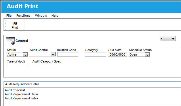The image size is (181, 106).
Task: Expand the Schedule Status dropdown showing Open
Action: (x=147, y=54)
